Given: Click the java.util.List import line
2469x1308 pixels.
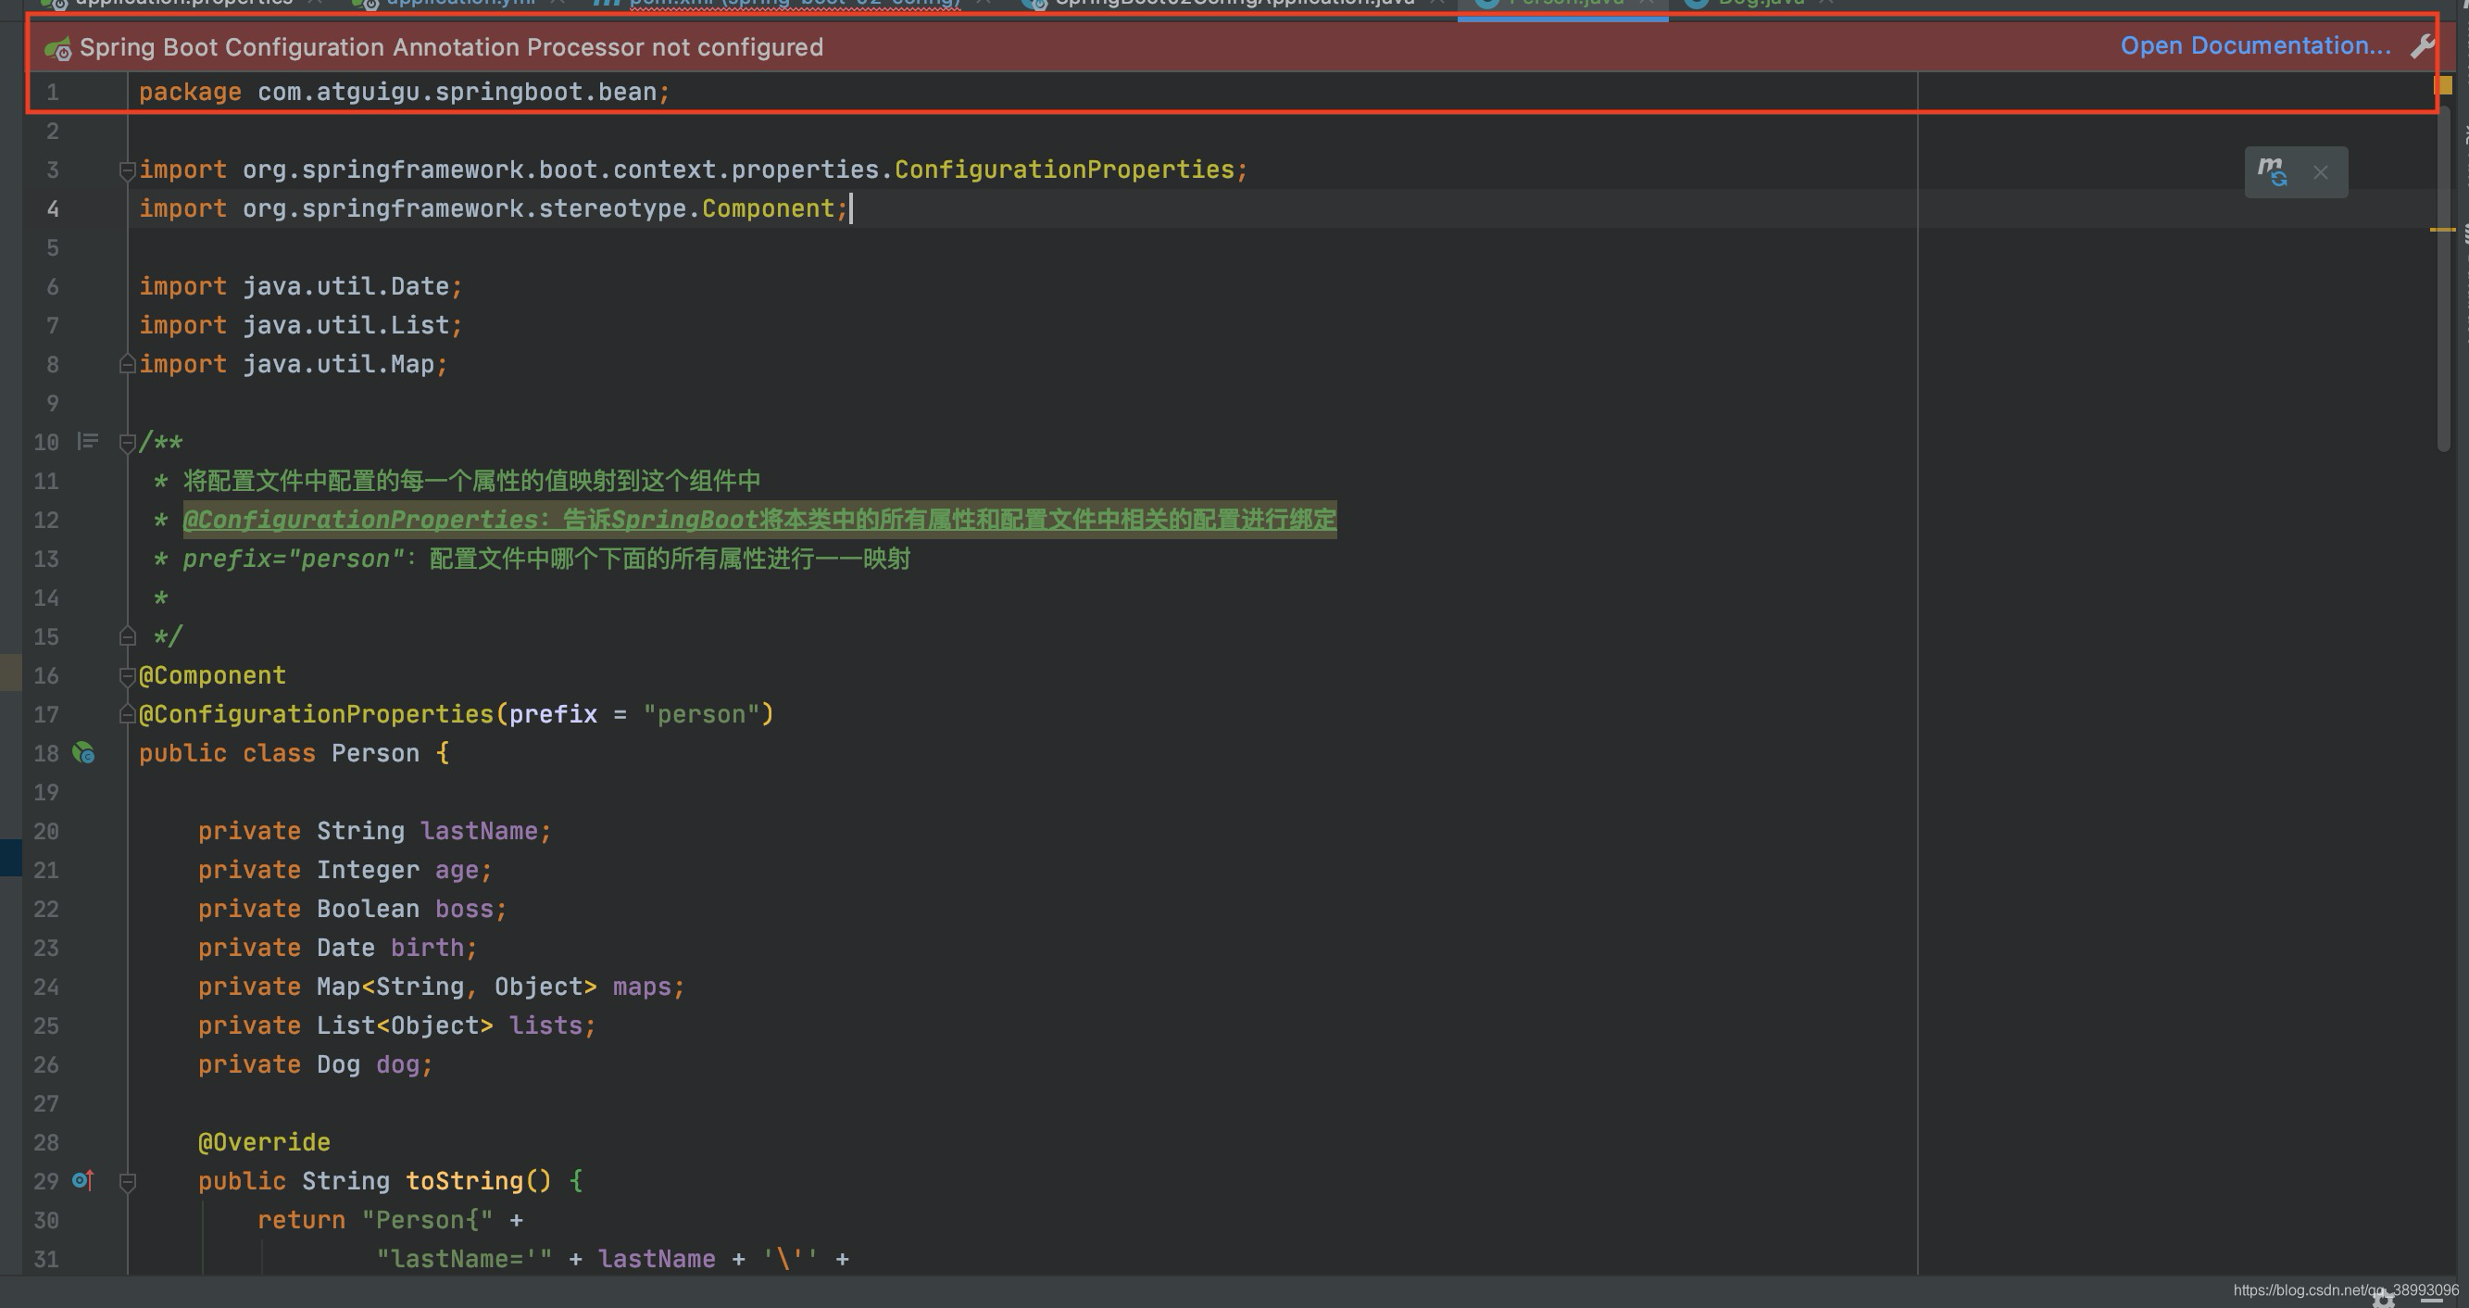Looking at the screenshot, I should 301,325.
